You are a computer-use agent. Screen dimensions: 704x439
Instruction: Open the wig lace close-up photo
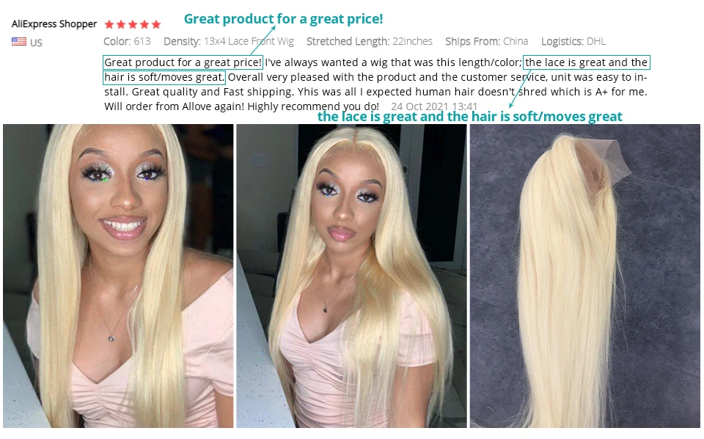pos(585,276)
